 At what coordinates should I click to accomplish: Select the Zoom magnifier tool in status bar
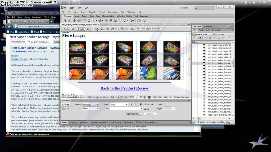click(x=126, y=97)
